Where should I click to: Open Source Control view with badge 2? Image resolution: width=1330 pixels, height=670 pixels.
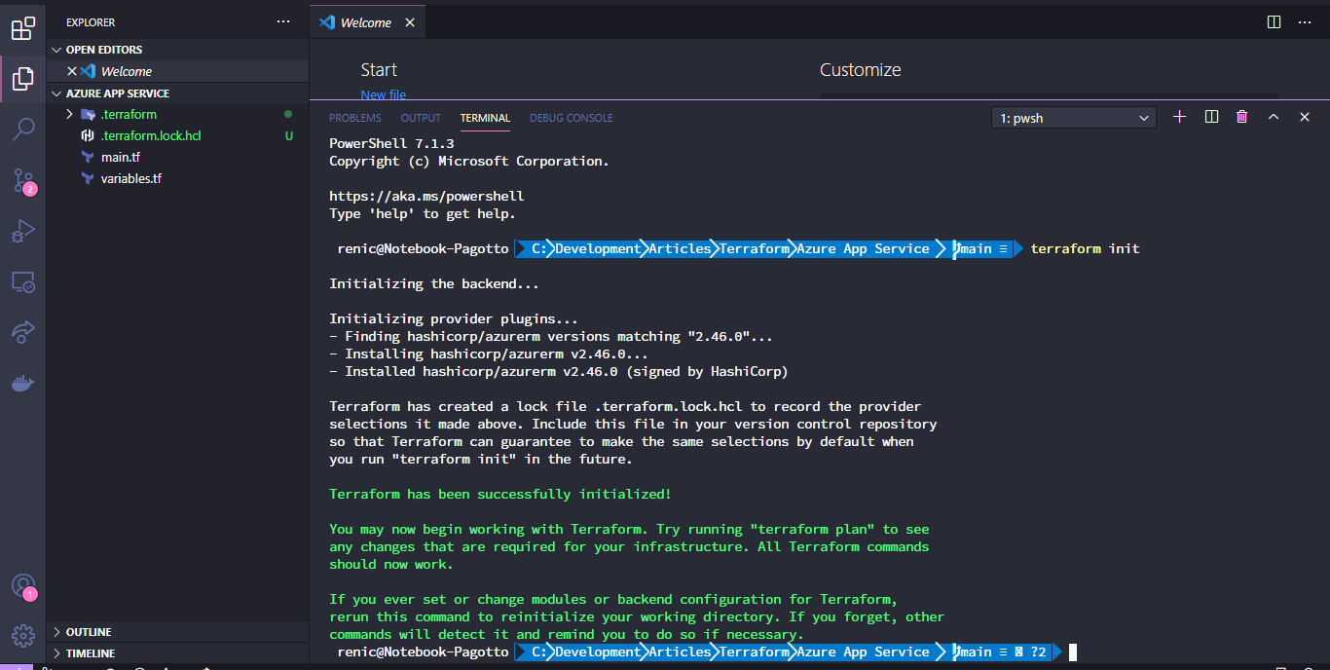(23, 180)
